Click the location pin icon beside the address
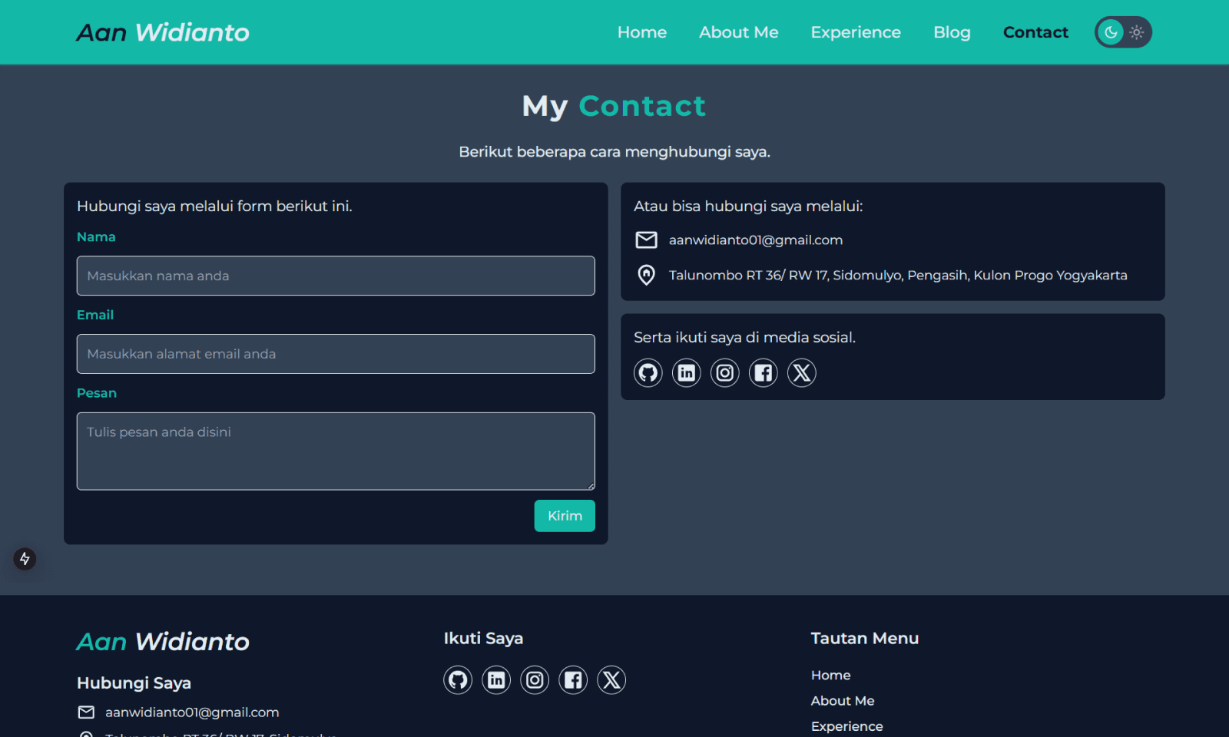 tap(646, 275)
